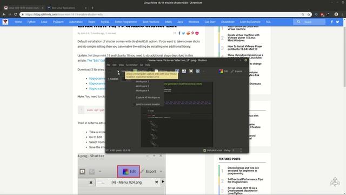Viewport: 346px width, 195px height.
Task: Click the Facebook icon in the blue navbar
Action: pyautogui.click(x=331, y=22)
